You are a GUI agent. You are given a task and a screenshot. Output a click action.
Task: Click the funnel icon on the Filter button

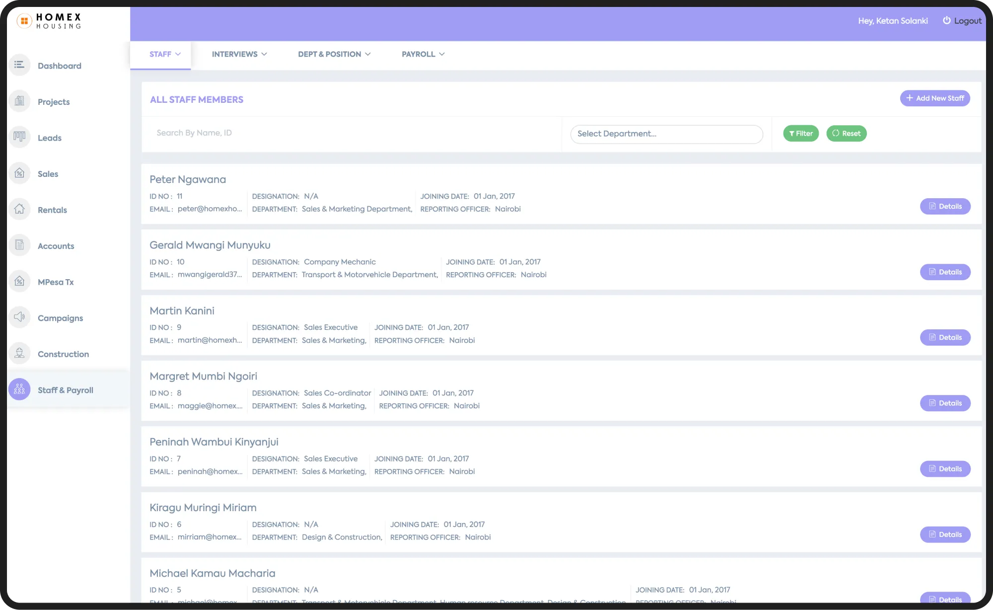tap(792, 134)
